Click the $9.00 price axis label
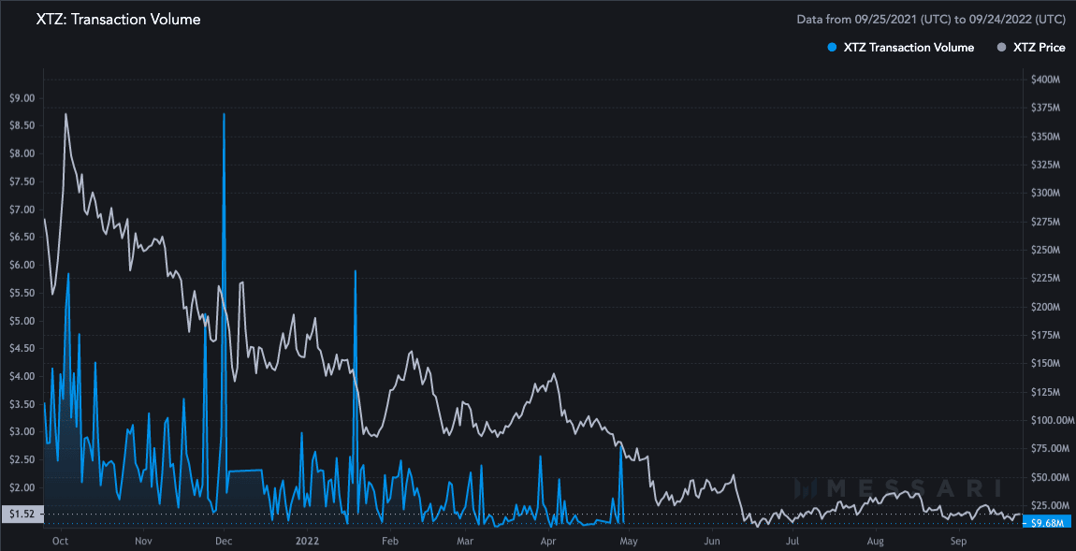Screen dimensions: 1076x551 click(22, 98)
